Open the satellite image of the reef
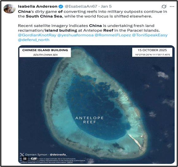 point(96,104)
